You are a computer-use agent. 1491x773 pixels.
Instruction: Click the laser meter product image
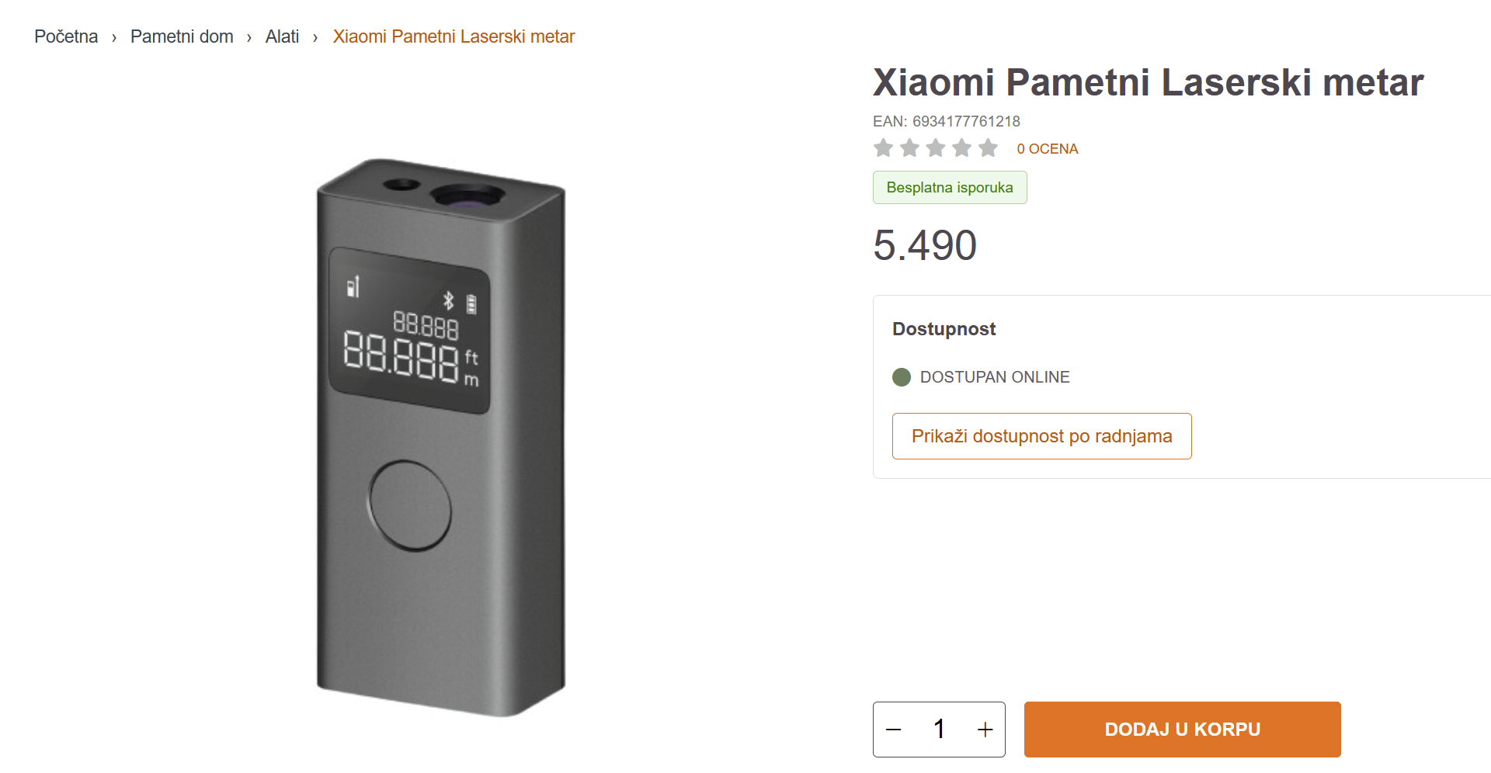point(440,437)
